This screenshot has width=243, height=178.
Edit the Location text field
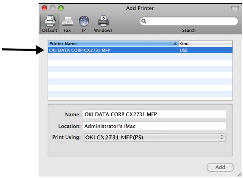(154, 126)
